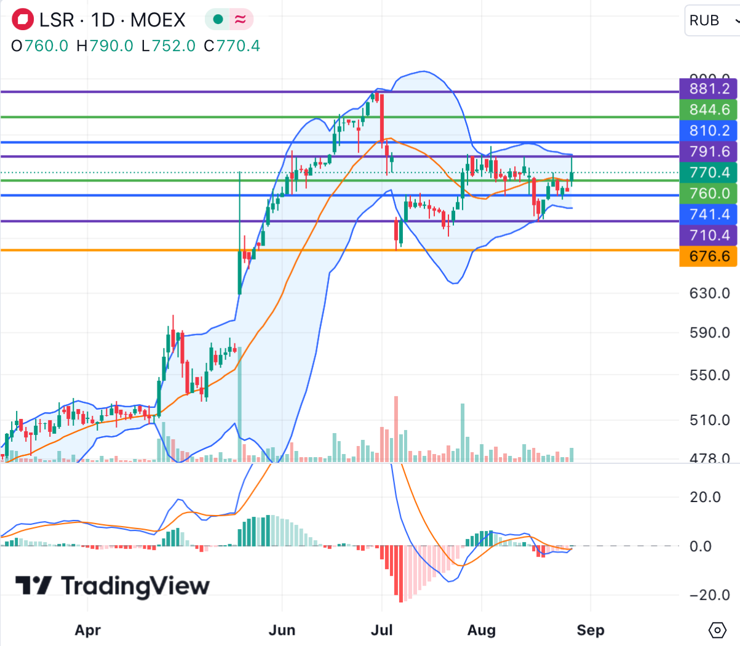Click the closing value C770.4 in legend
The width and height of the screenshot is (740, 646).
pyautogui.click(x=232, y=46)
